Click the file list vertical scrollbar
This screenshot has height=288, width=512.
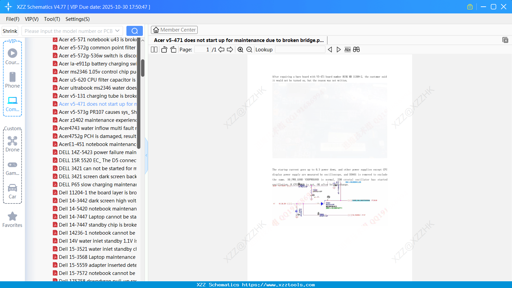(x=143, y=68)
